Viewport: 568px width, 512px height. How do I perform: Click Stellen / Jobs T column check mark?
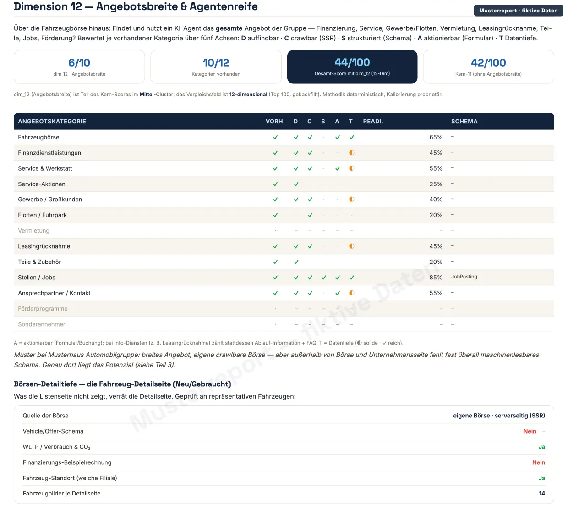(352, 278)
